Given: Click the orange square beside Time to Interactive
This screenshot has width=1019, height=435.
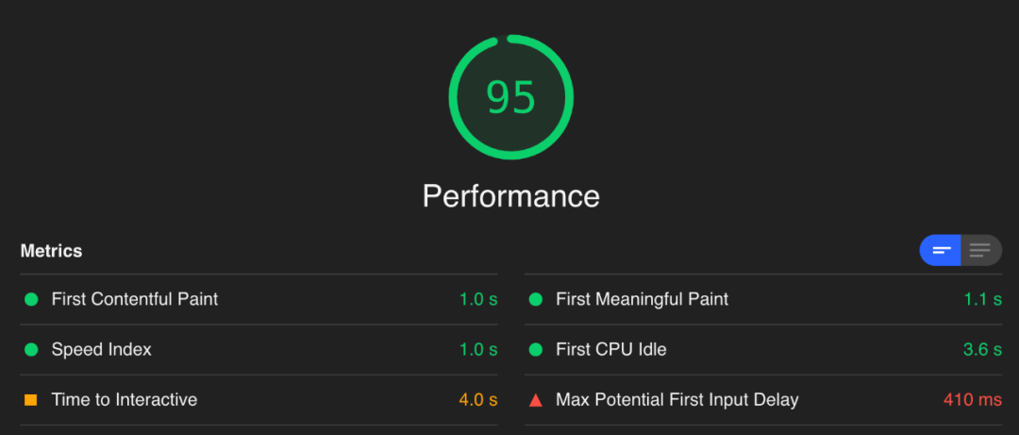Looking at the screenshot, I should pyautogui.click(x=30, y=400).
